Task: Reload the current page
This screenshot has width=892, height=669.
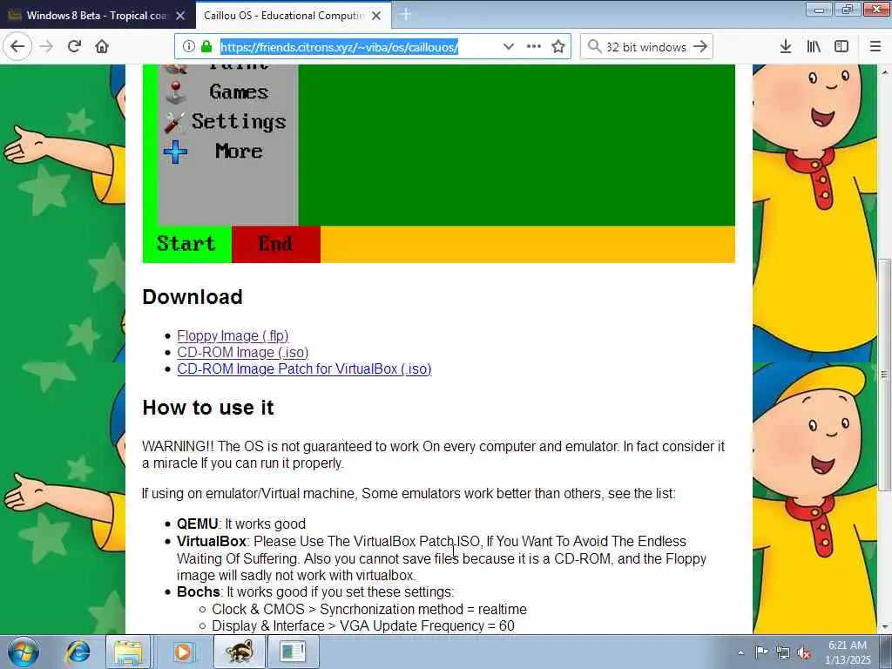Action: point(74,46)
